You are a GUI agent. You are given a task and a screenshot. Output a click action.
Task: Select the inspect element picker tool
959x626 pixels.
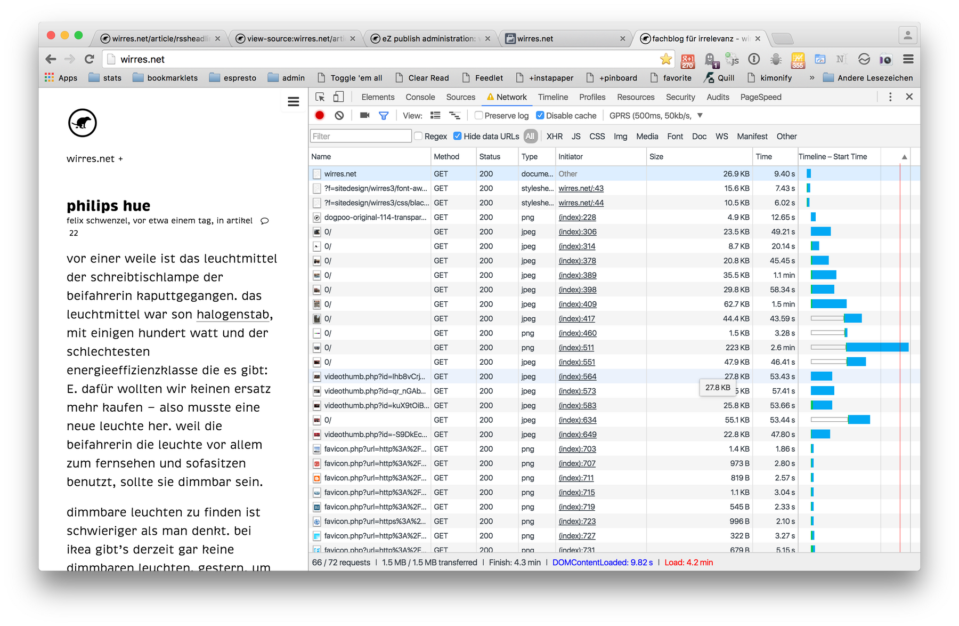320,97
